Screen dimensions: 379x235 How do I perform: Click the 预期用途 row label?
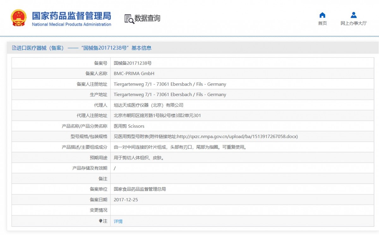tap(99, 158)
